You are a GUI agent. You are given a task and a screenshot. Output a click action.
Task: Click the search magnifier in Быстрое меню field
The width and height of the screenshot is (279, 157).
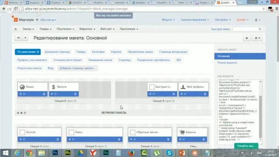pos(260,29)
